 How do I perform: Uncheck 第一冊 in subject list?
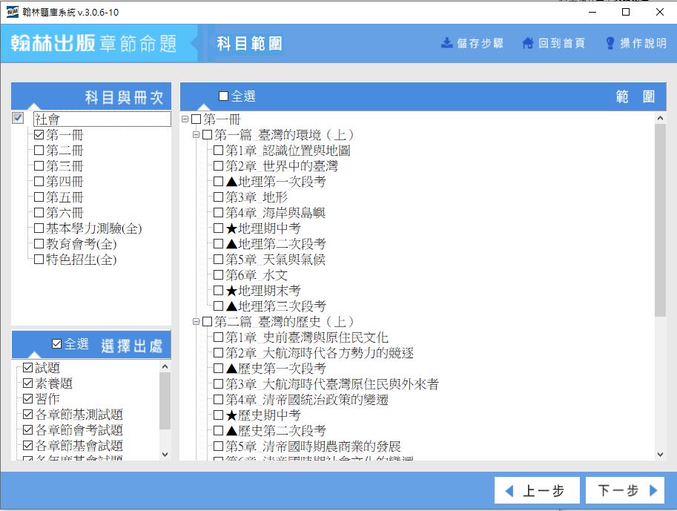pyautogui.click(x=39, y=135)
